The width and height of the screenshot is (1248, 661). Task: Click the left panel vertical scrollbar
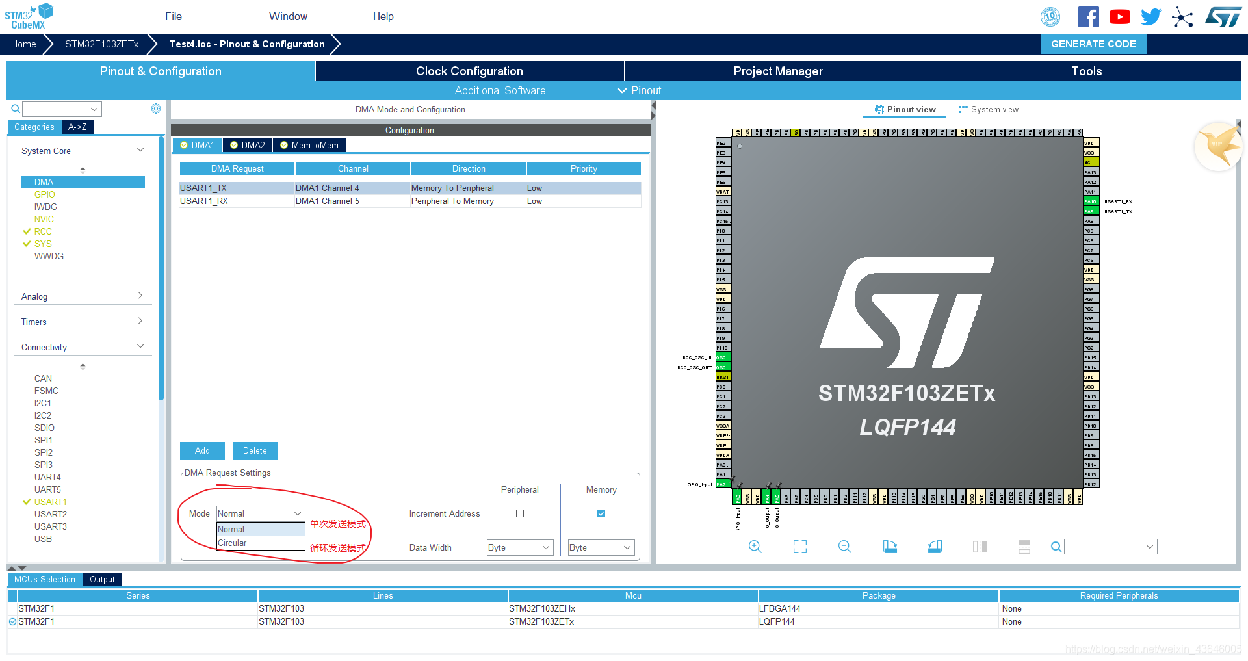(161, 268)
